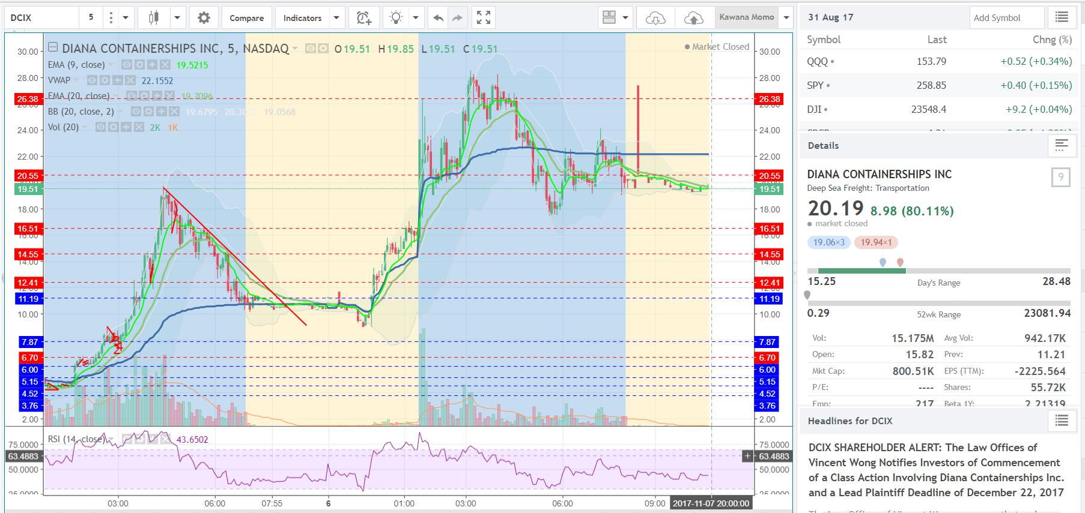Open the Indicators button
1085x513 pixels.
(302, 18)
